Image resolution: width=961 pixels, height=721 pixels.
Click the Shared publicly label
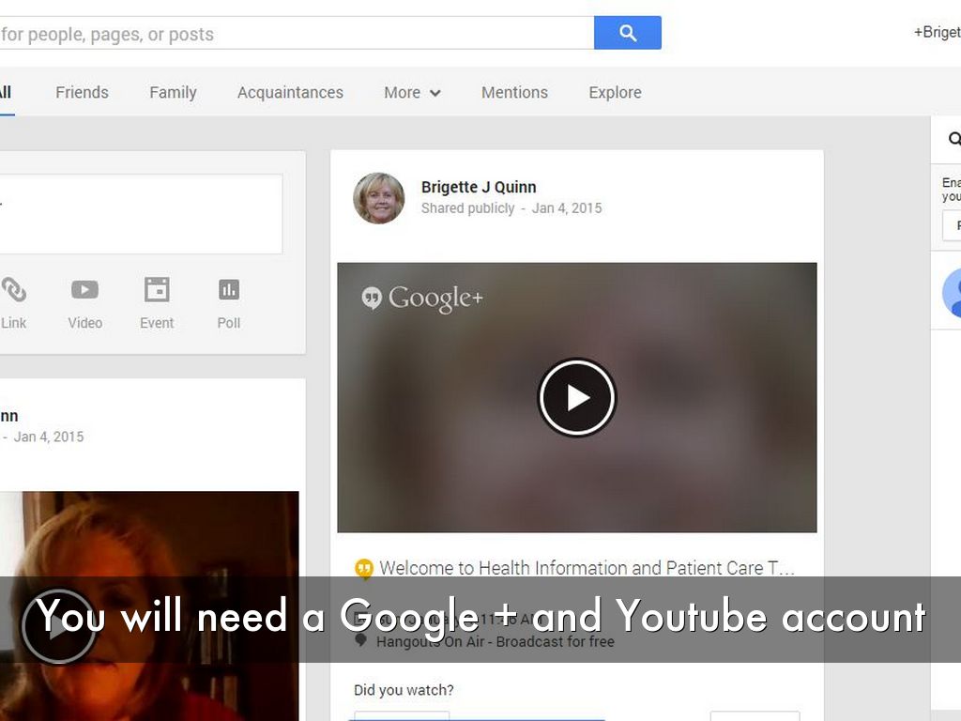tap(467, 208)
